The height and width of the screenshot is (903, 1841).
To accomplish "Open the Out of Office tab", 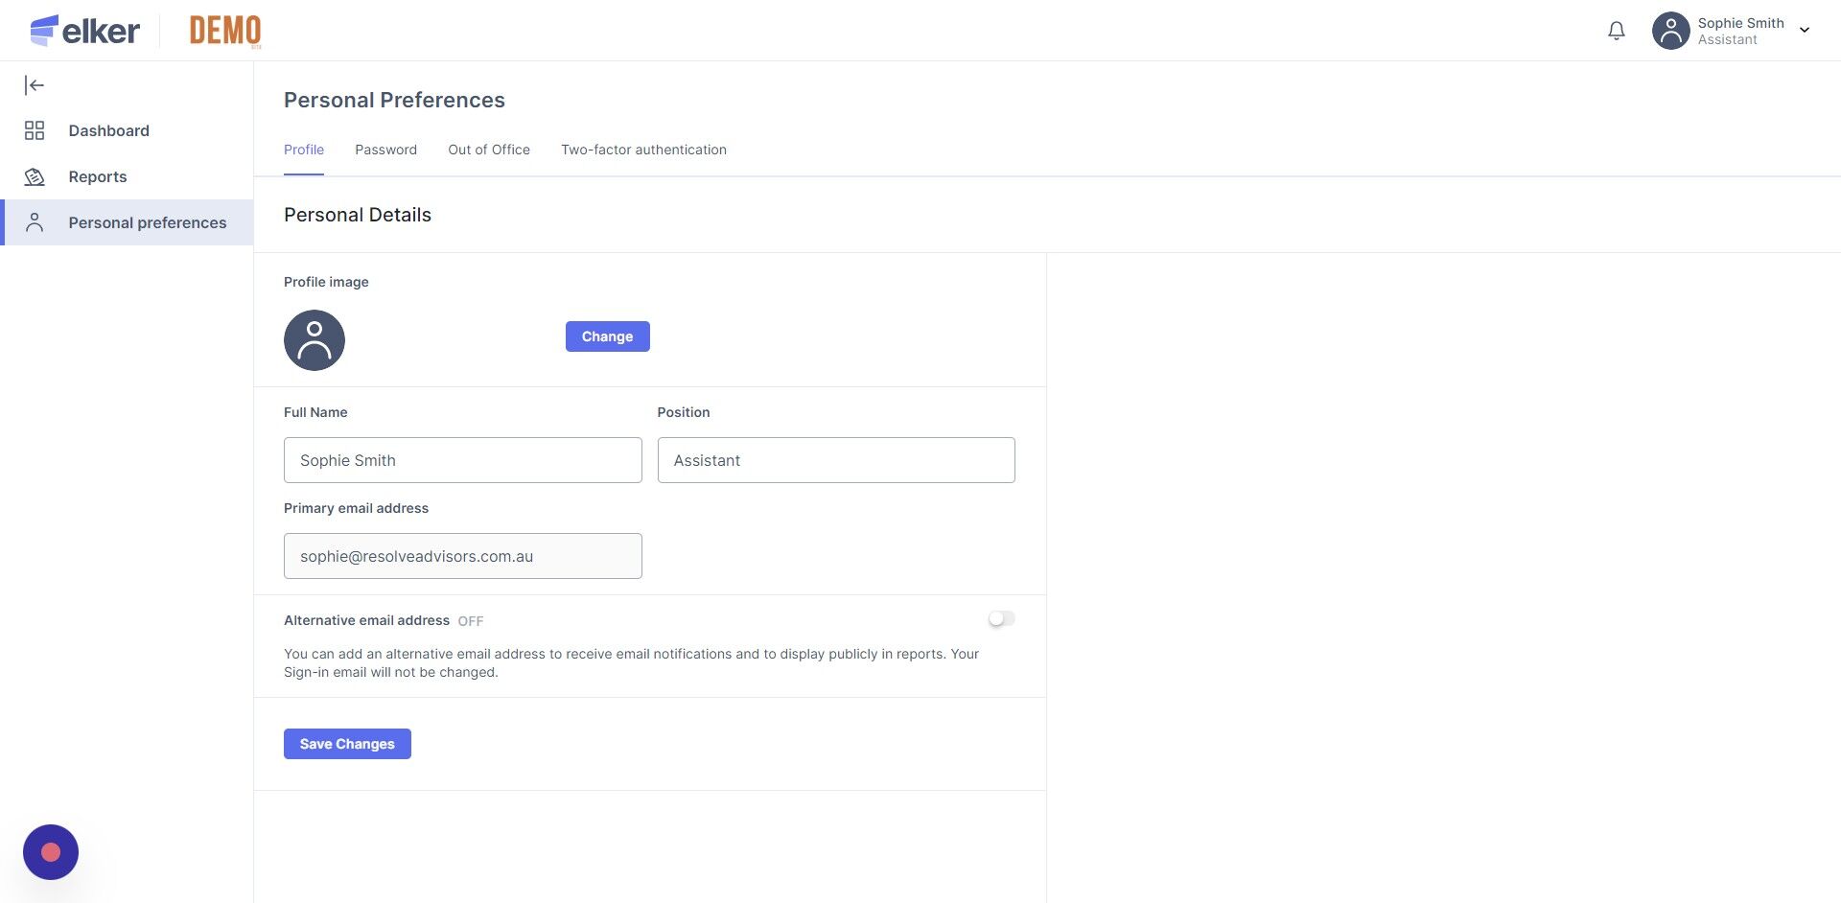I will (488, 150).
